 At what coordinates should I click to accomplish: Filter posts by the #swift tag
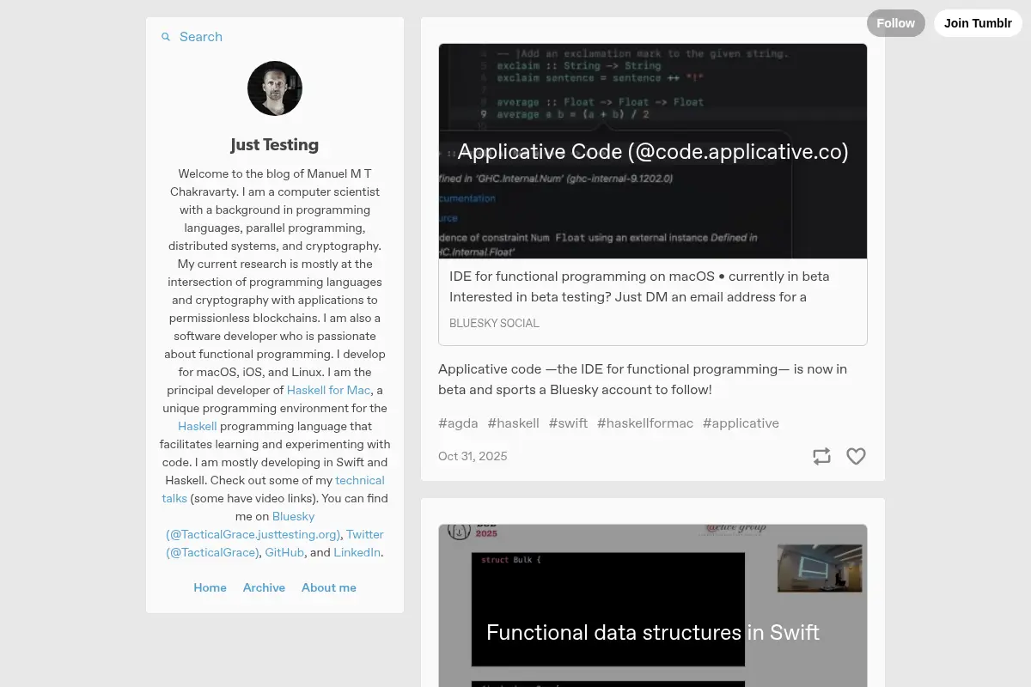(568, 423)
